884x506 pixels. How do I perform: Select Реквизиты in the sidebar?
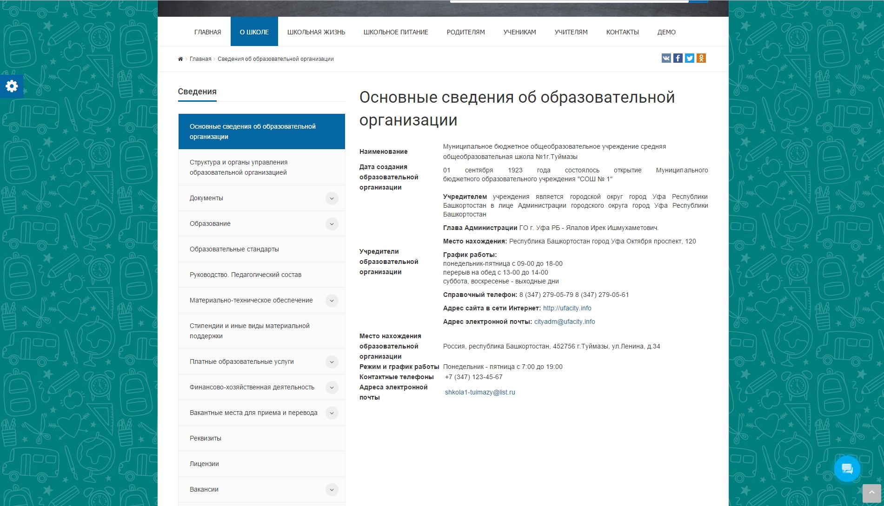coord(206,438)
